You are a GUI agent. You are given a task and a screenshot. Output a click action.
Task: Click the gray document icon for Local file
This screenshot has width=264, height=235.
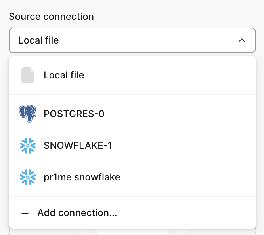(x=28, y=75)
